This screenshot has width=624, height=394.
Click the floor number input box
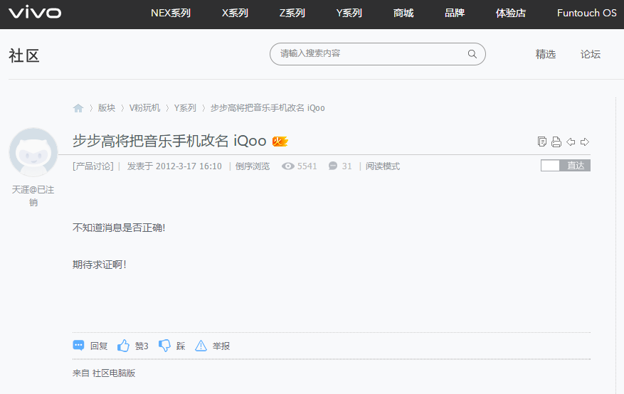(x=550, y=166)
